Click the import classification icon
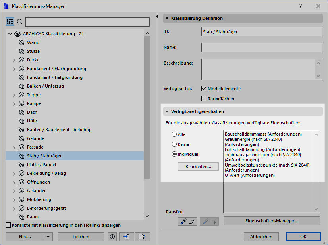Screen dimensions: 328x245 pos(127,237)
